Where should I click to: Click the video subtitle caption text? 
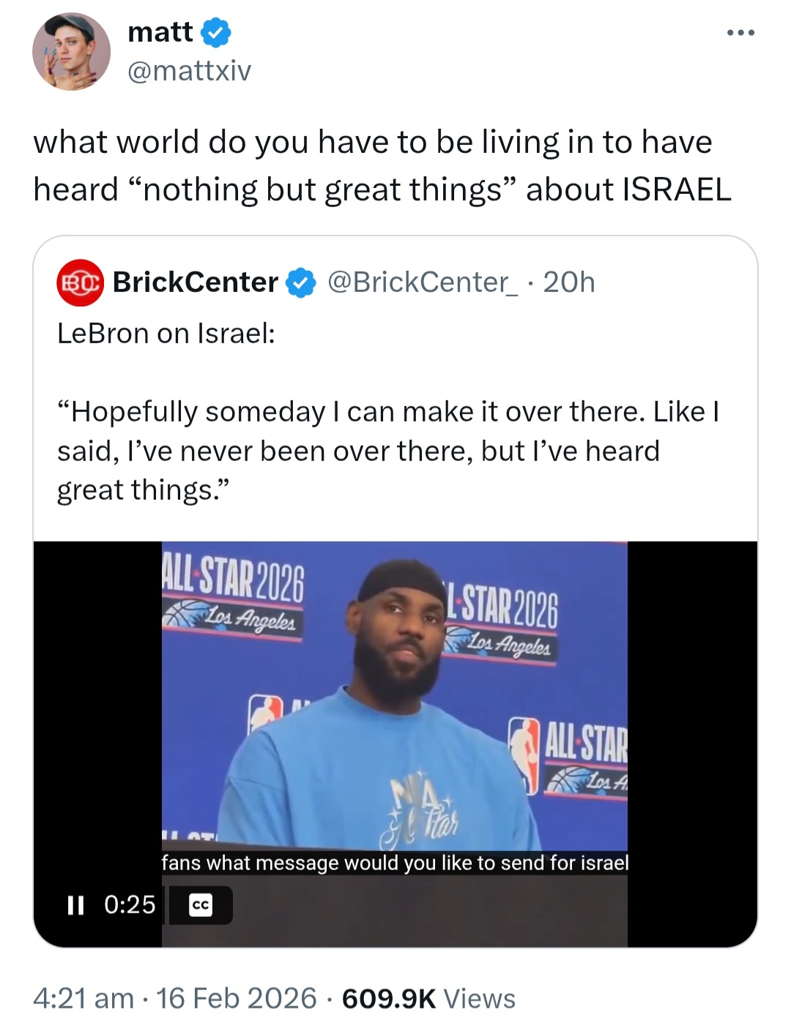[395, 863]
